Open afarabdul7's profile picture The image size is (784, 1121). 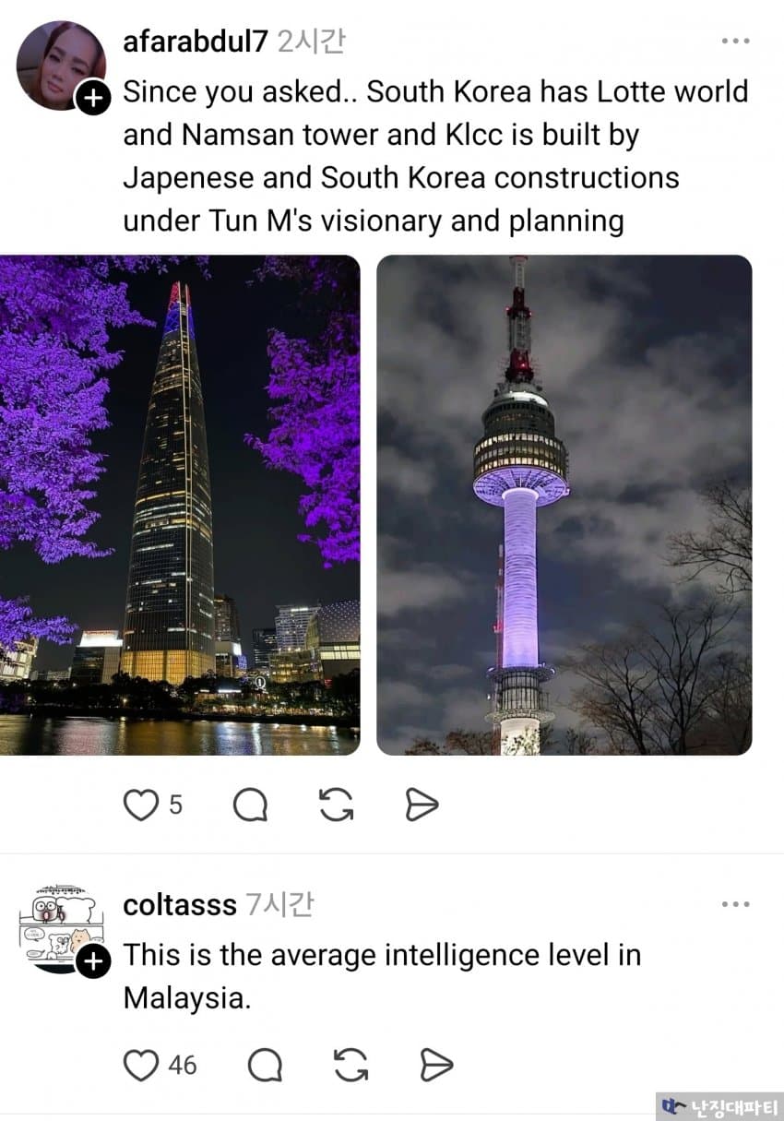point(61,65)
